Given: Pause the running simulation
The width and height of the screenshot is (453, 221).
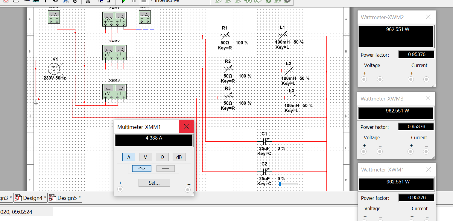Looking at the screenshot, I should click(x=134, y=1).
